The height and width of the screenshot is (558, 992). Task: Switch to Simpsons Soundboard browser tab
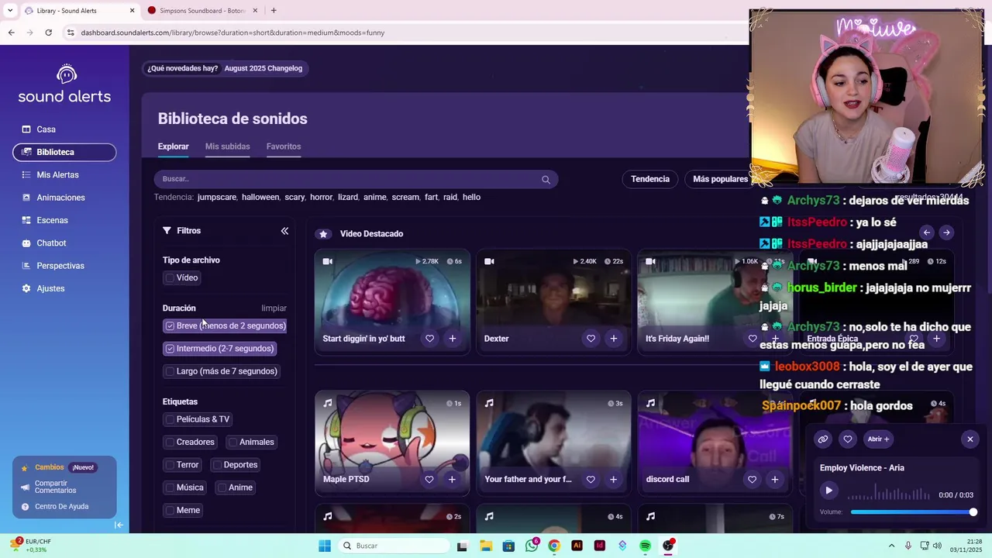coord(203,11)
